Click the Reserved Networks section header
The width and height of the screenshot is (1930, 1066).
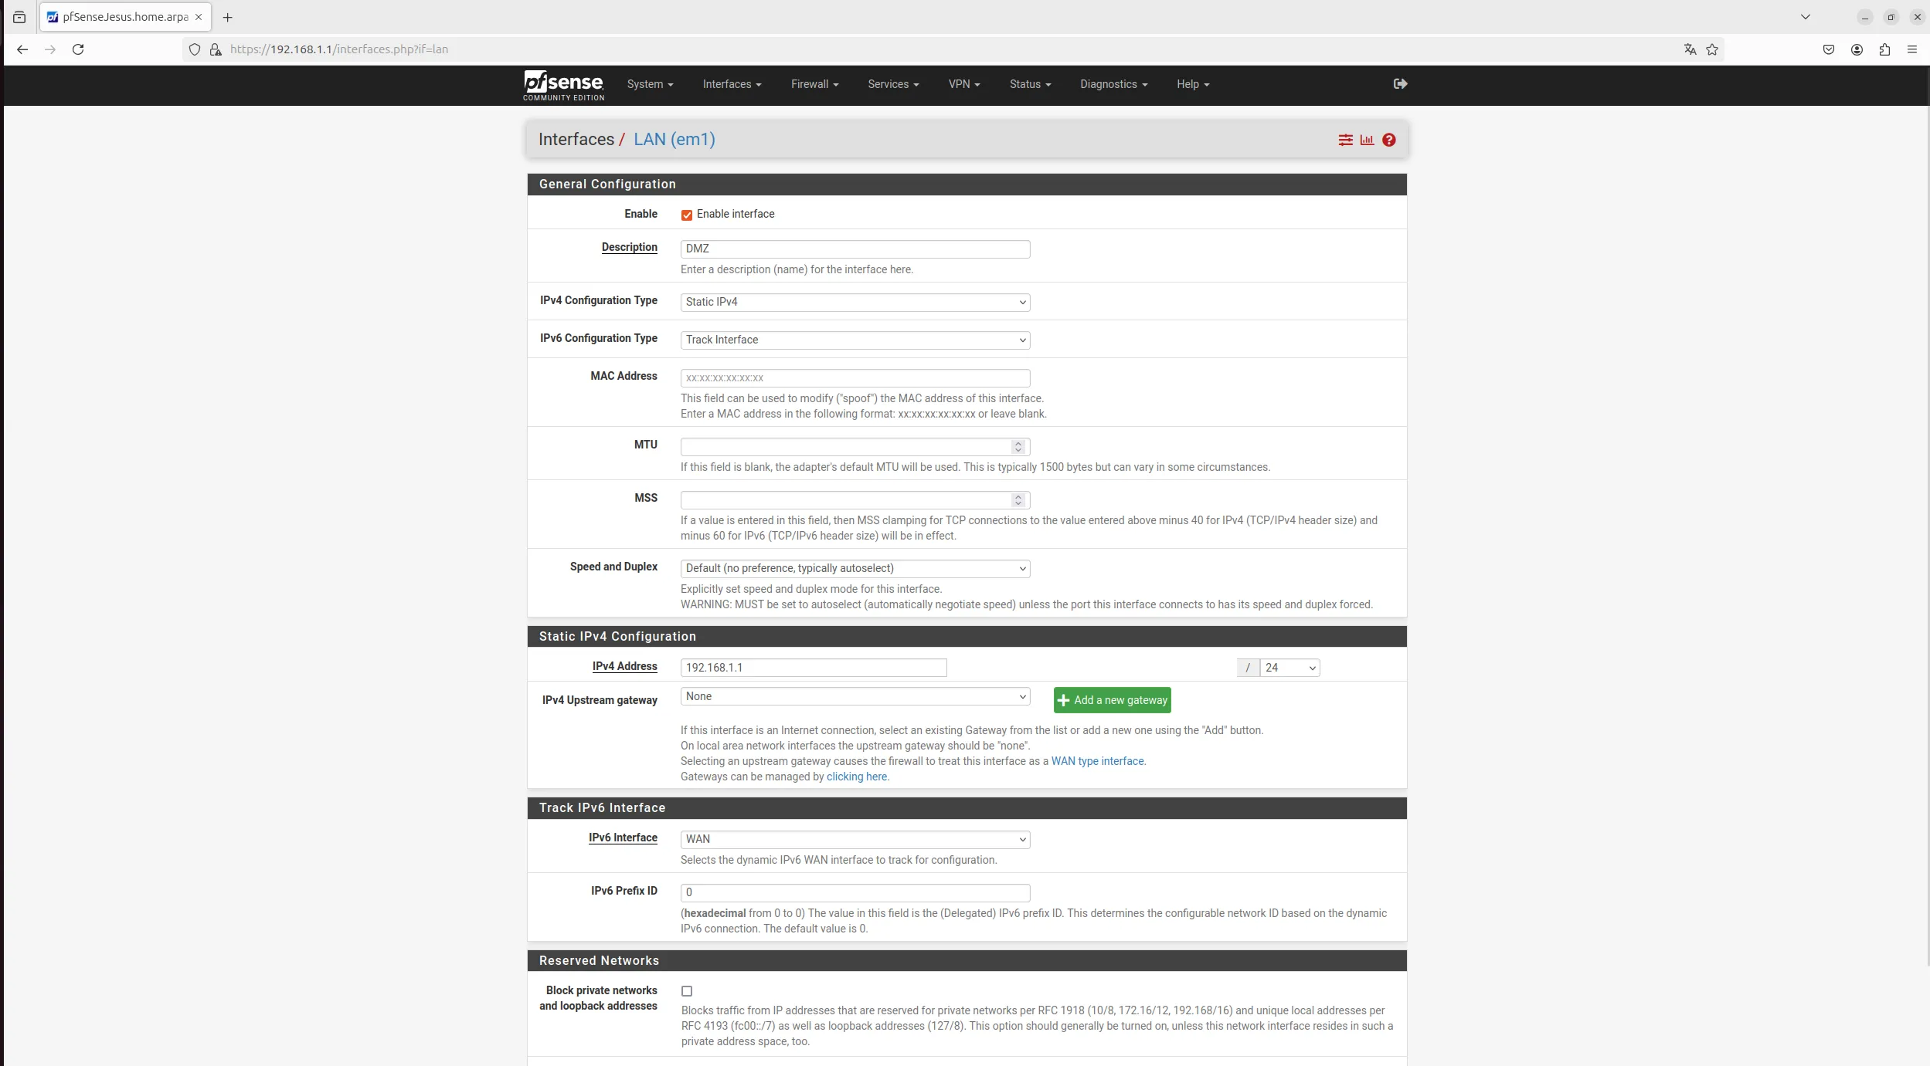[967, 961]
